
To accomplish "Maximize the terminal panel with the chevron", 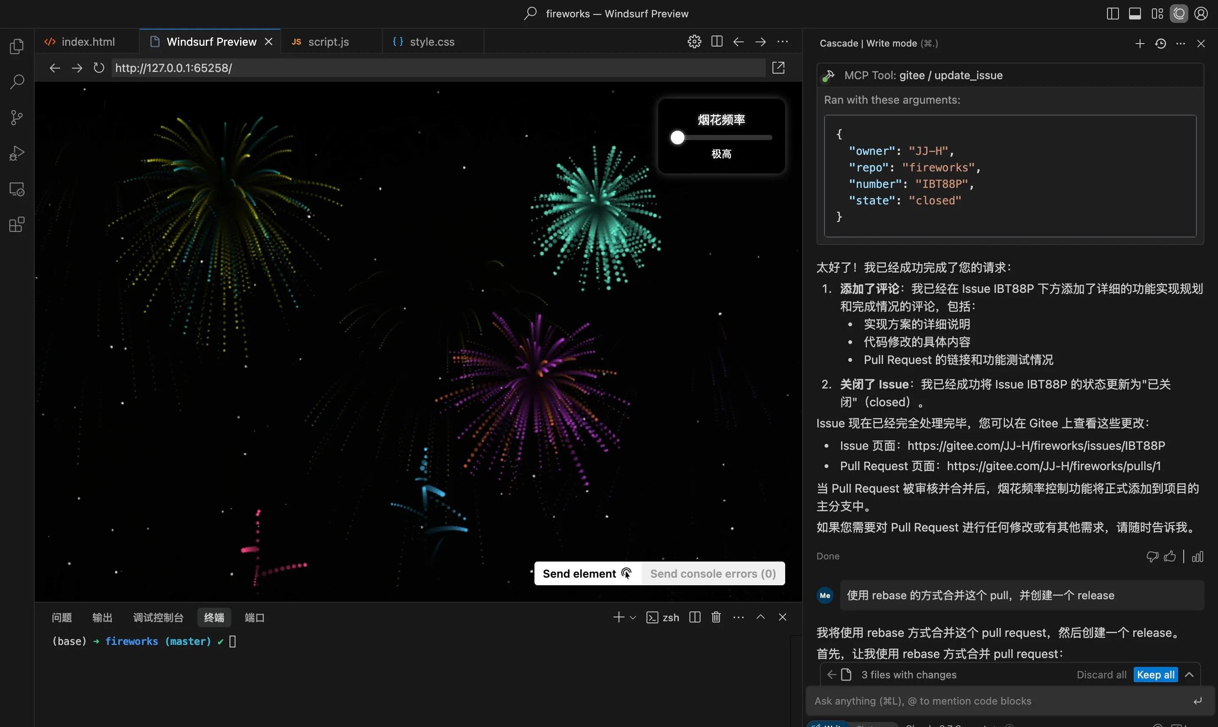I will click(760, 617).
